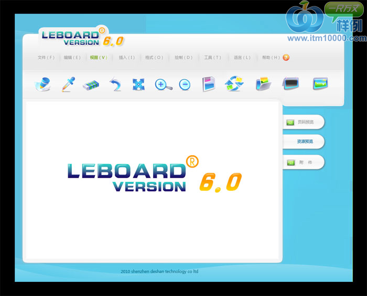
Task: Pick the eyedropper color tool
Action: click(68, 84)
